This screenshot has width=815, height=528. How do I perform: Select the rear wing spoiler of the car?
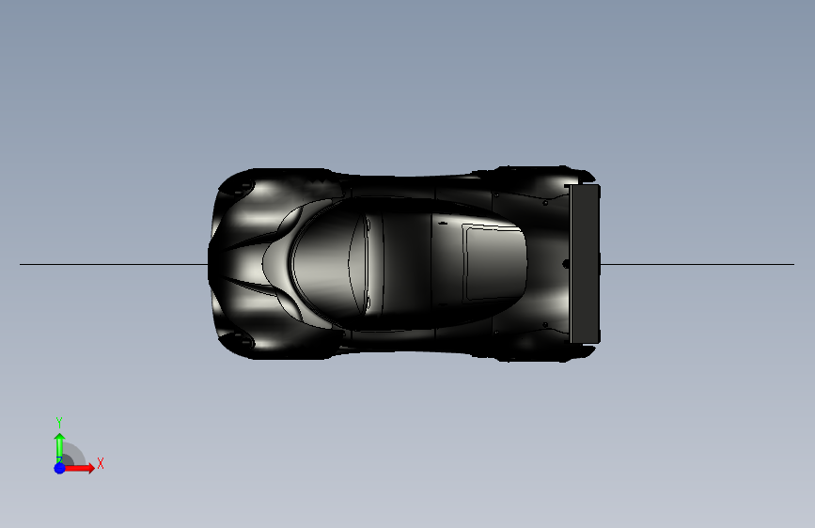pos(586,264)
